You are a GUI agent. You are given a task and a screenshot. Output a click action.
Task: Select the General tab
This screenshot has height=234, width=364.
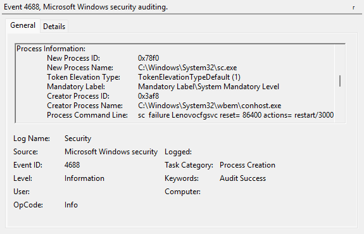(x=23, y=25)
